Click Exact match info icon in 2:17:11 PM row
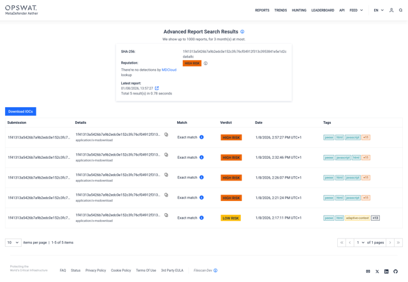Image resolution: width=408 pixels, height=282 pixels. tap(201, 218)
